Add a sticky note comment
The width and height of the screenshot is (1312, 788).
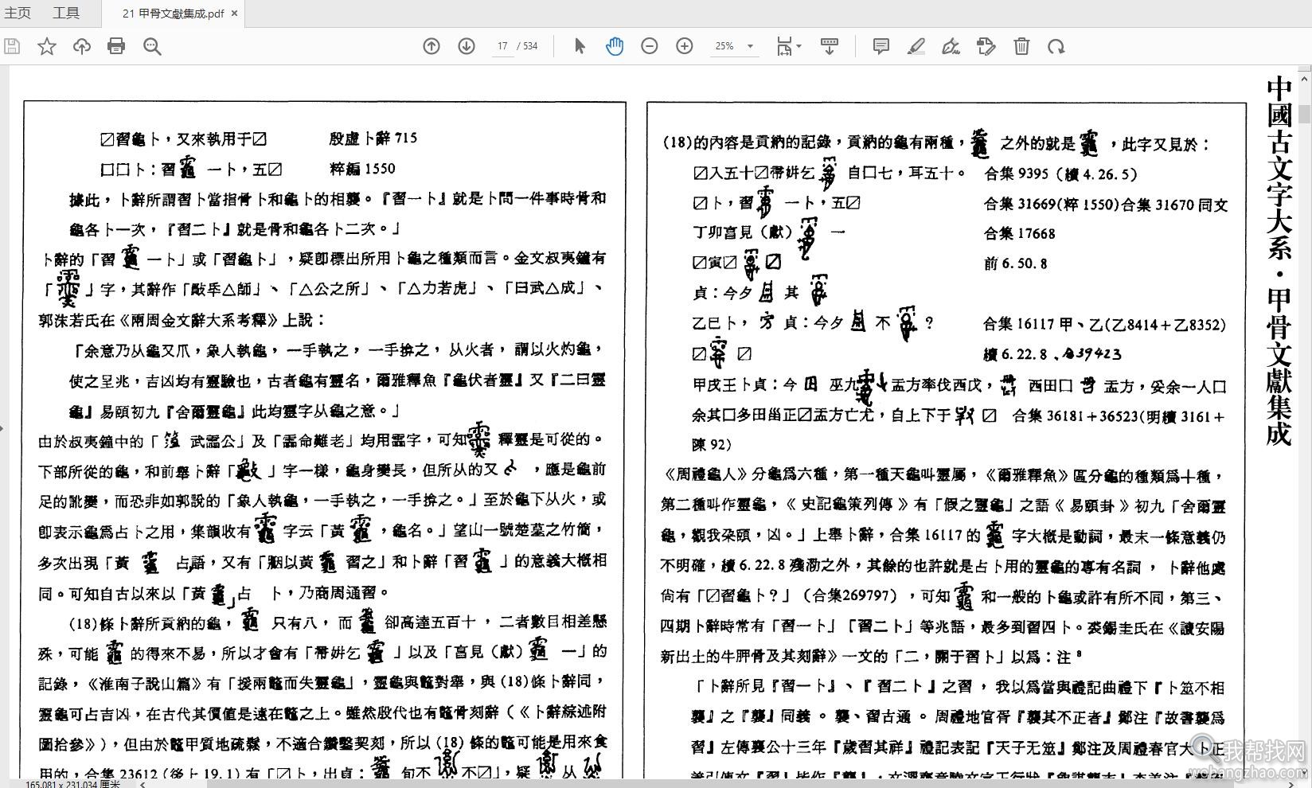coord(881,46)
